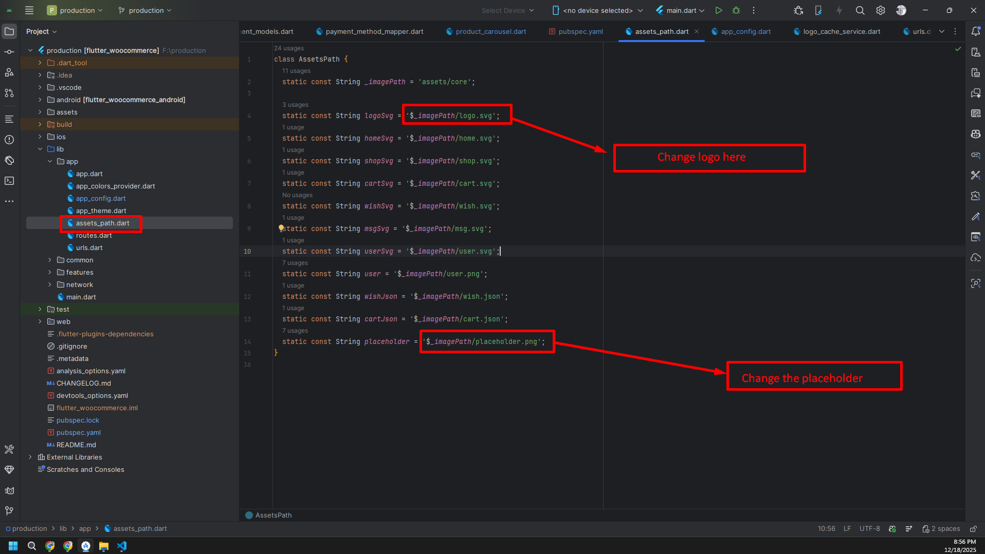Toggle the Project tool window folder icon

[x=9, y=31]
